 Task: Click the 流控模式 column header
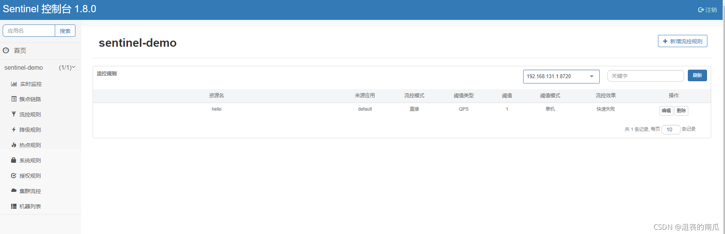tap(414, 95)
